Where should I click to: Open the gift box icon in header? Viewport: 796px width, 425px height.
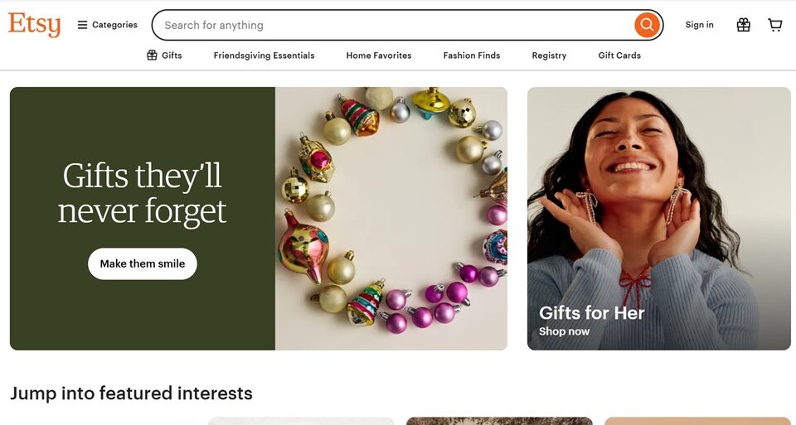[743, 25]
